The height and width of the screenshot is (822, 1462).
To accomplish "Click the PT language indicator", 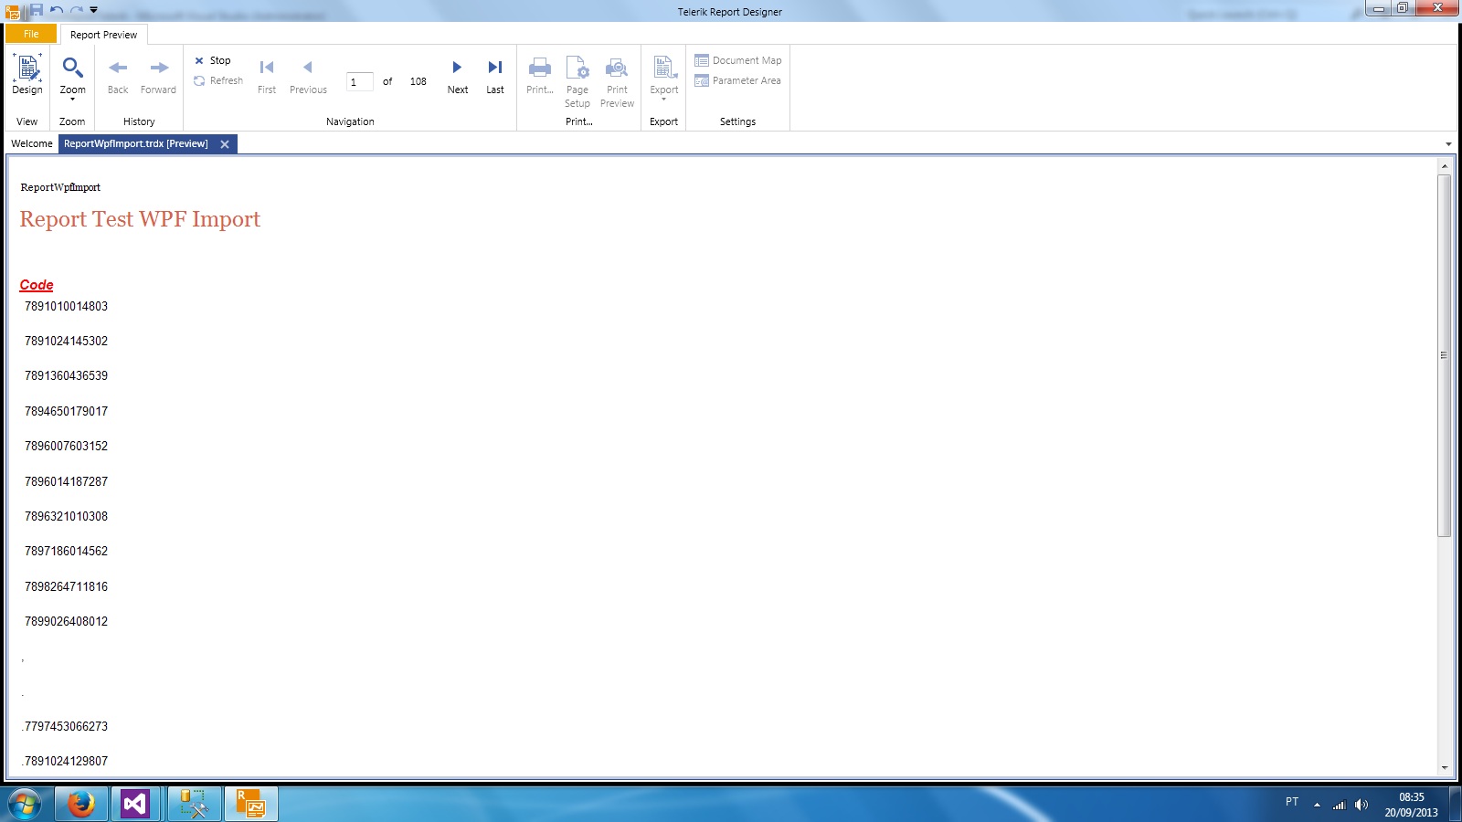I will coord(1292,802).
